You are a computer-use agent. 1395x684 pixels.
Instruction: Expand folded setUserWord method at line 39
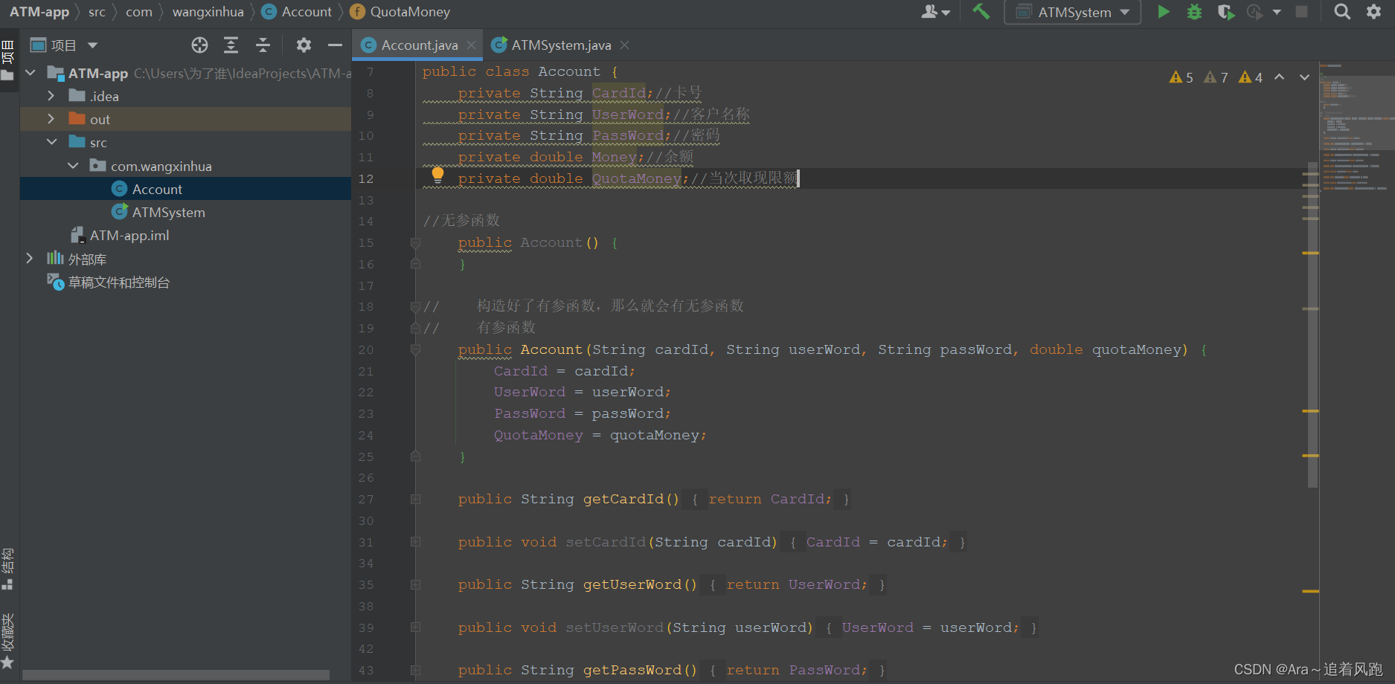416,627
